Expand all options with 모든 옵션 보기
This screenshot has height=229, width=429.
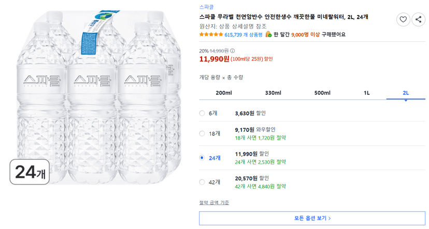[x=312, y=218]
